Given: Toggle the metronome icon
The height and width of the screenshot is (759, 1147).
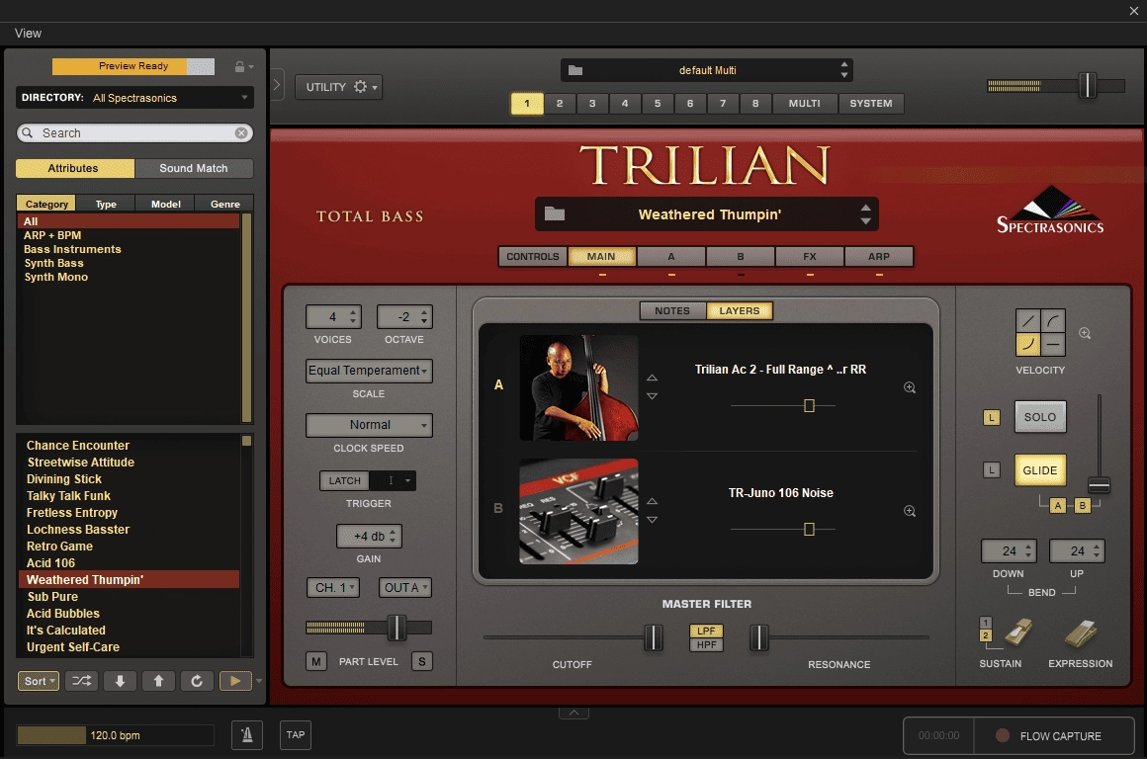Looking at the screenshot, I should coord(247,735).
